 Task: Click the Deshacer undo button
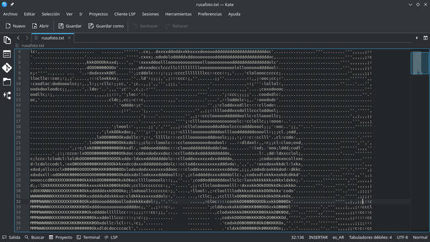145,26
